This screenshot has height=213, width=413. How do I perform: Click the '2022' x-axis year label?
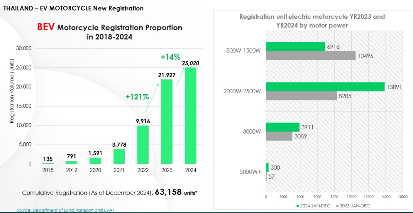(x=143, y=170)
